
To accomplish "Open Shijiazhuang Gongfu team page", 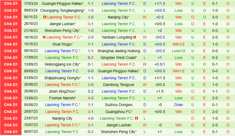I will point(62,78).
